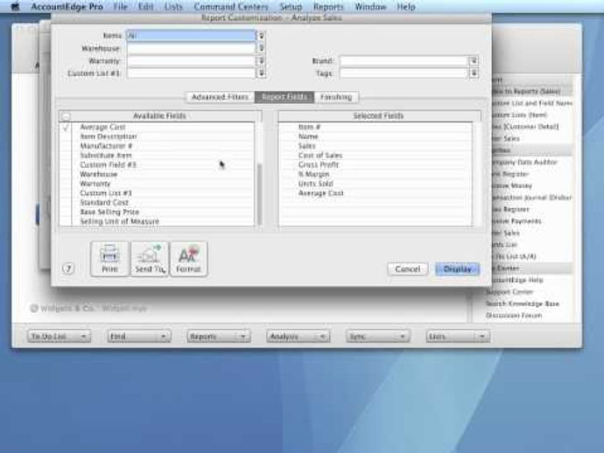Open the Items dropdown arrow
The width and height of the screenshot is (604, 453).
point(261,36)
